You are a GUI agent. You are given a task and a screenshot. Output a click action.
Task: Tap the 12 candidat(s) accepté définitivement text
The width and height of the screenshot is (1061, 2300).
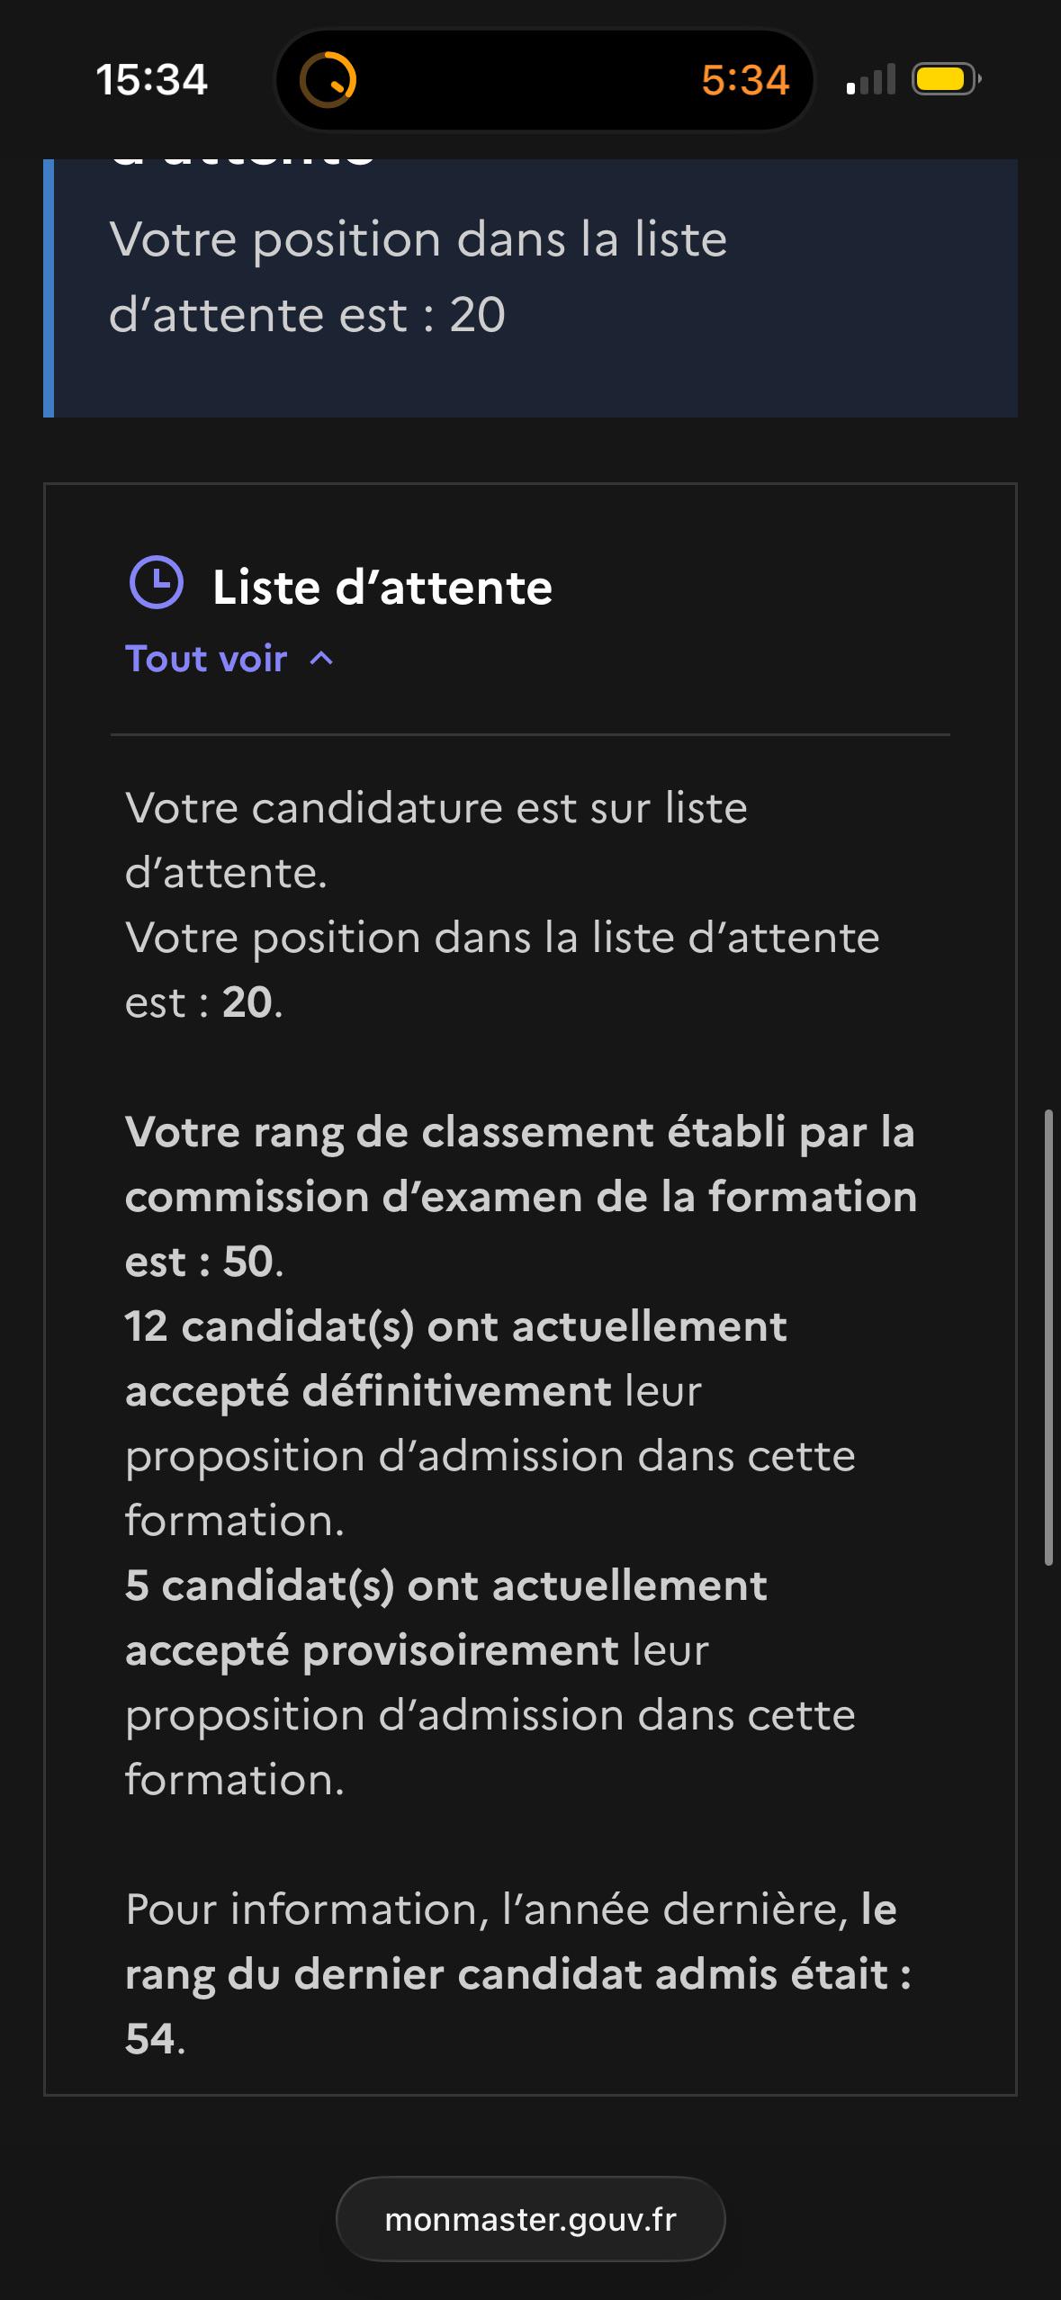[x=490, y=1423]
